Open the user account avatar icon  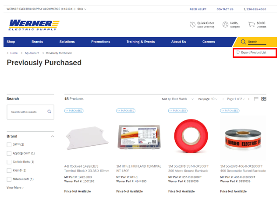coord(225,25)
